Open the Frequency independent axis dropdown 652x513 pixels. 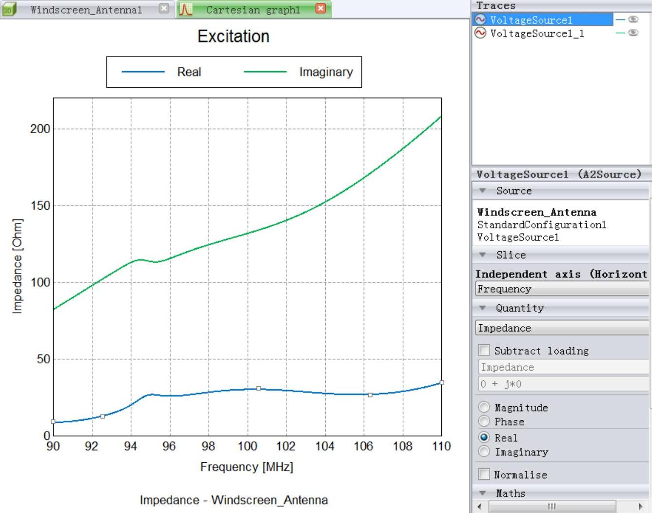(562, 289)
